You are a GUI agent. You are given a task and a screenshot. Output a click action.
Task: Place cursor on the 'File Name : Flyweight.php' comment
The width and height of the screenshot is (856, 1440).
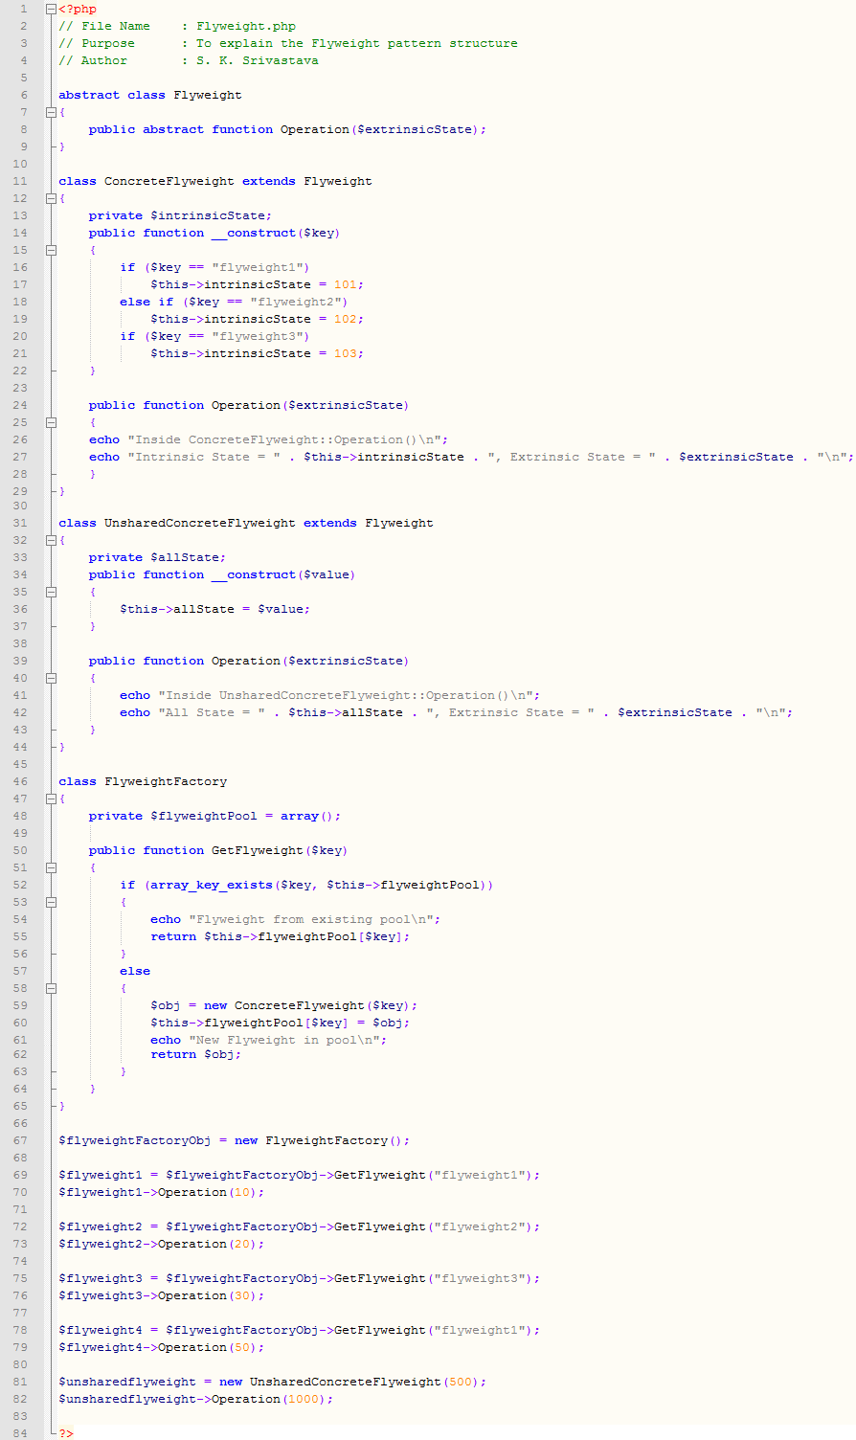(x=177, y=26)
